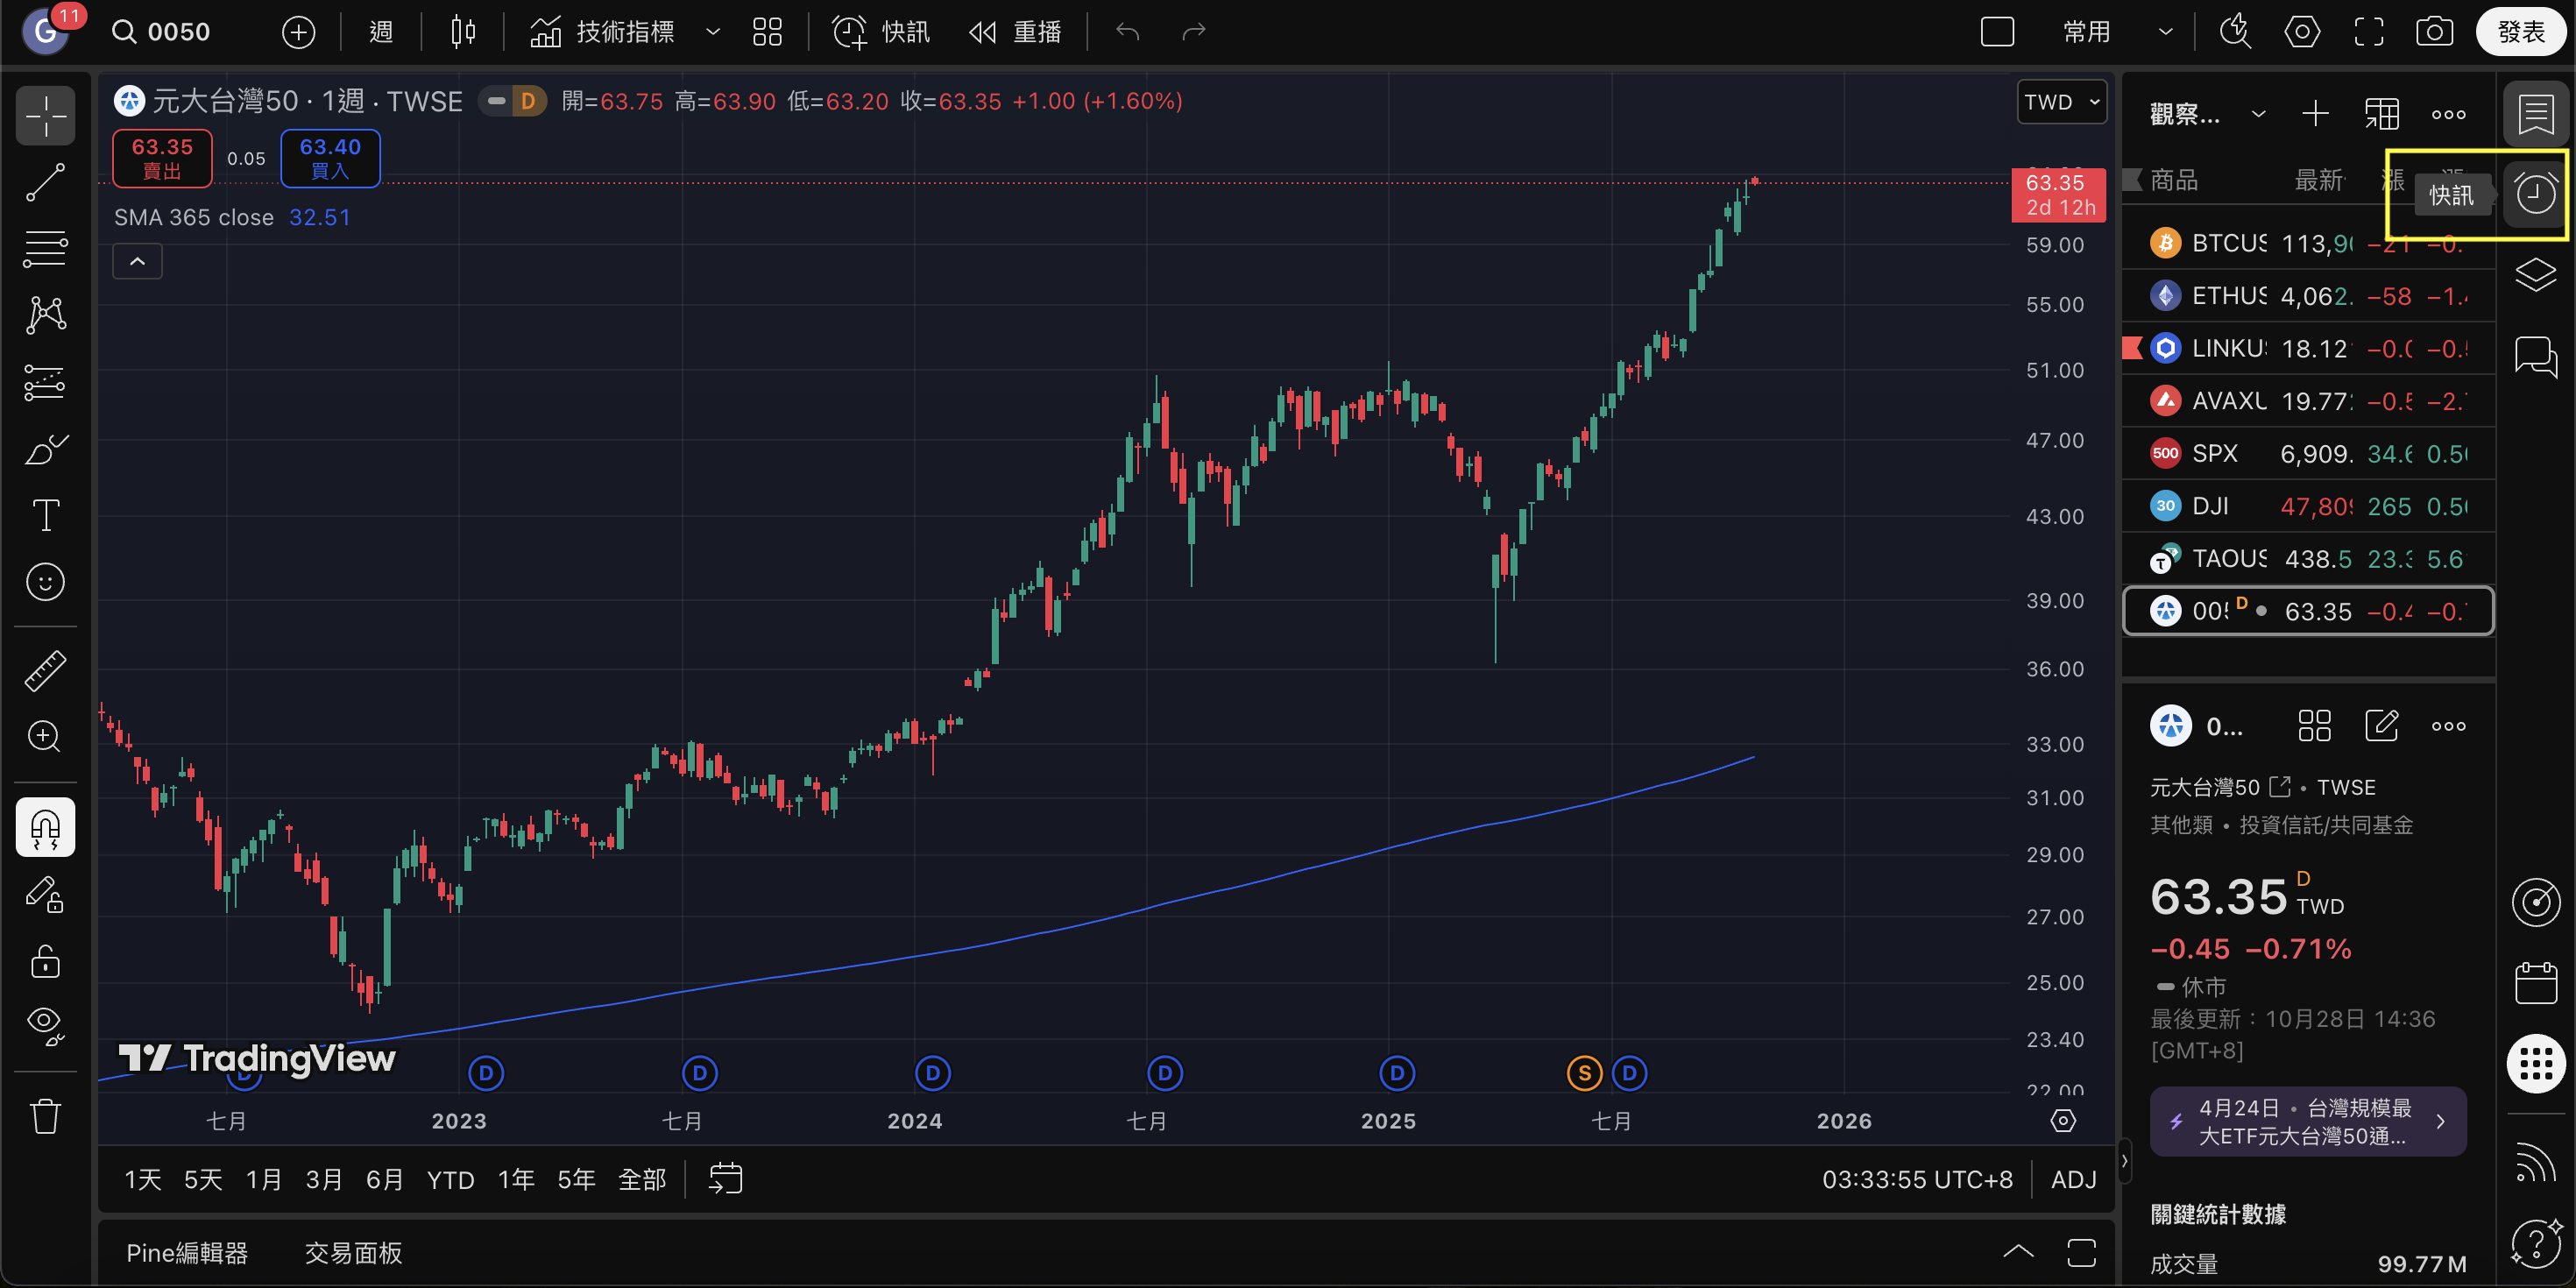Open the Replay (重播) mode
The height and width of the screenshot is (1288, 2576).
point(1015,32)
